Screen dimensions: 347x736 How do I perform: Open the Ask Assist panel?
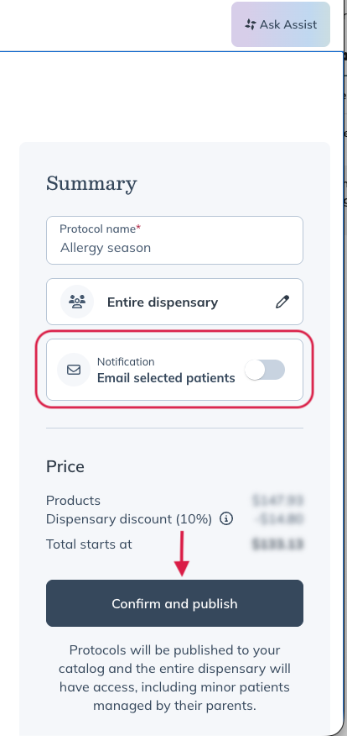point(281,24)
